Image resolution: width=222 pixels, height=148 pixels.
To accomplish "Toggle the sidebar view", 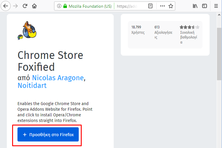I will point(205,6).
